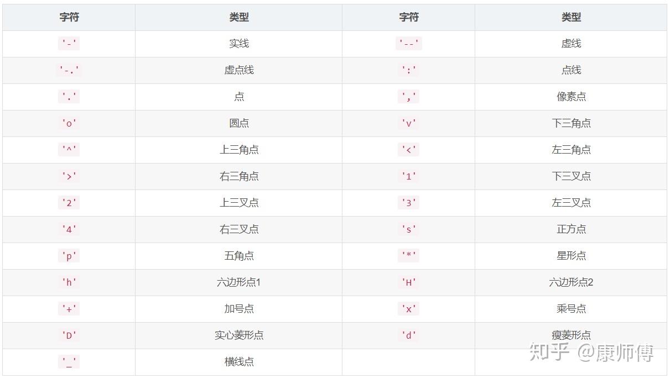Click the '*' star marker code
The height and width of the screenshot is (379, 670).
[x=408, y=256]
